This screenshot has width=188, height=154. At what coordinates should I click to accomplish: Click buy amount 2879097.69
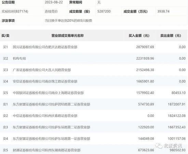coord(145,47)
